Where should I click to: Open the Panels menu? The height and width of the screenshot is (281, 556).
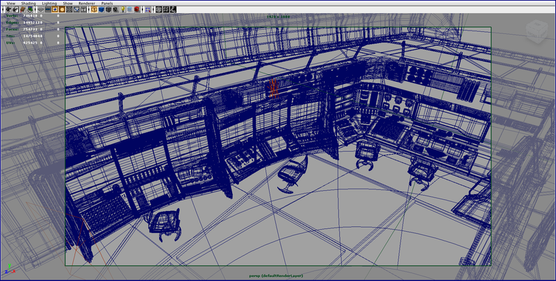click(x=106, y=3)
